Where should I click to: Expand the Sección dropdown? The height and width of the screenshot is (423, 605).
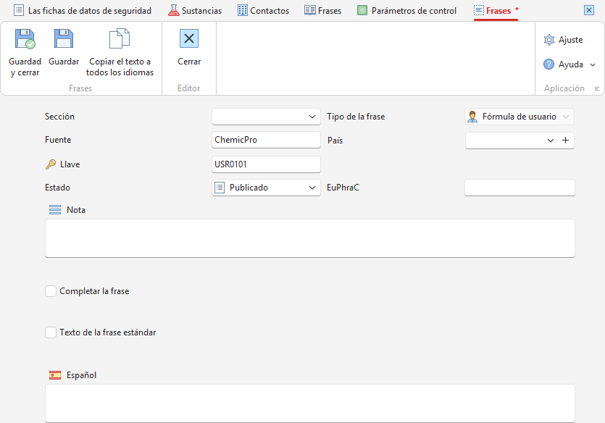[312, 117]
